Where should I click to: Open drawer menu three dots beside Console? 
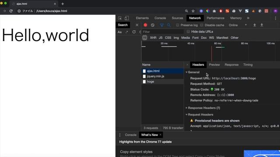coord(120,135)
